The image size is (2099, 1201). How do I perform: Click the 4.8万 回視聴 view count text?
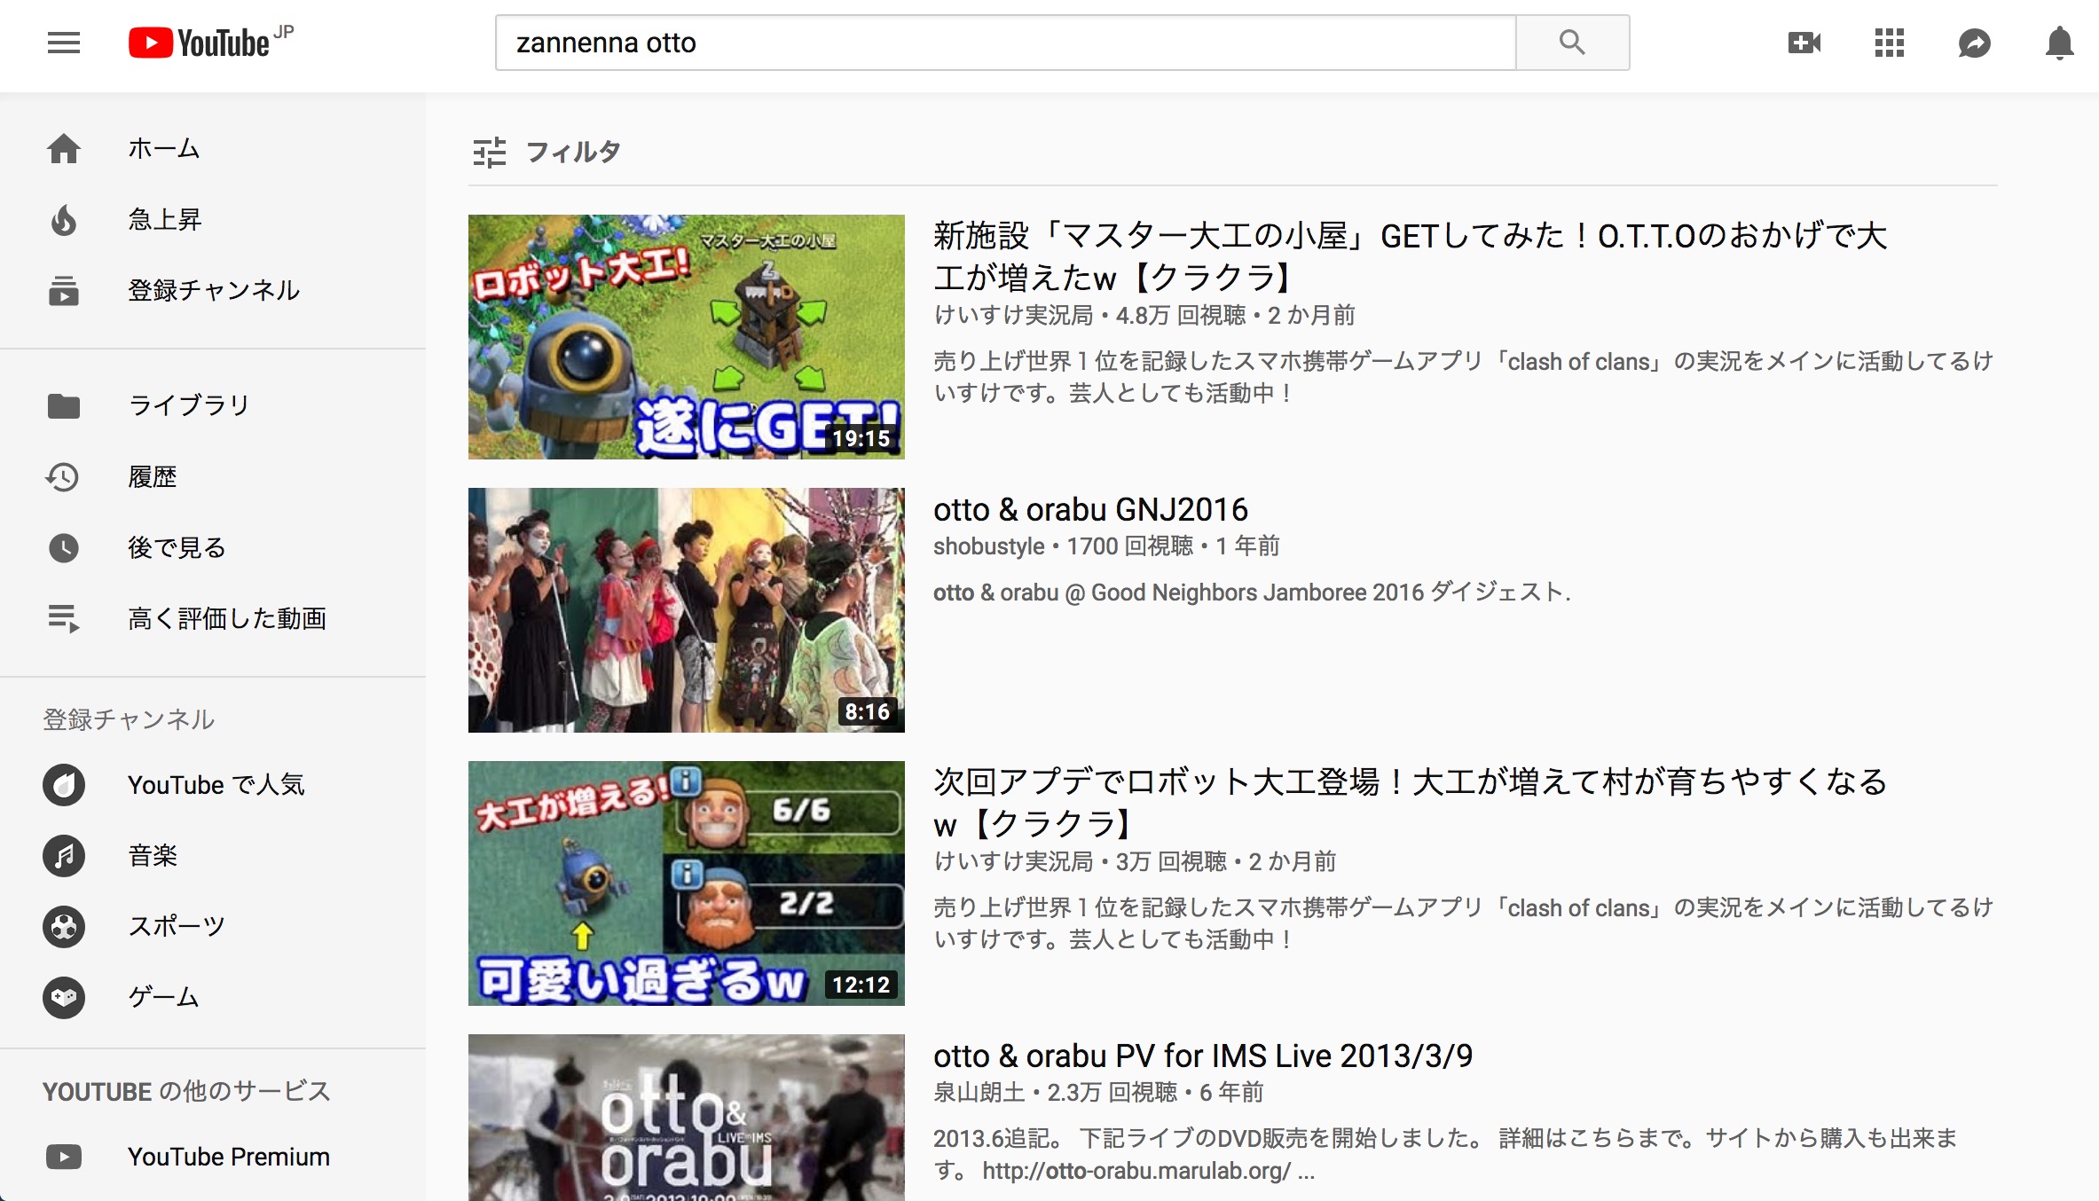(x=1181, y=316)
